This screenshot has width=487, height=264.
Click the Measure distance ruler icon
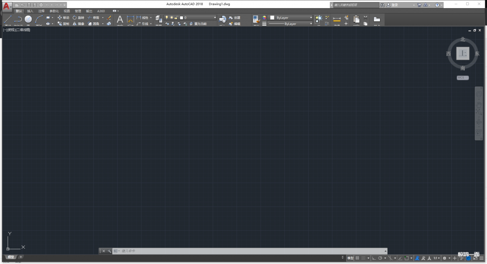pyautogui.click(x=337, y=20)
